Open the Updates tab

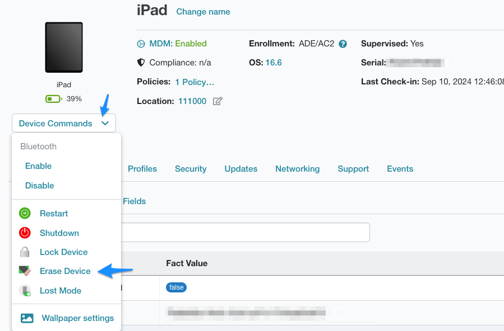(241, 169)
